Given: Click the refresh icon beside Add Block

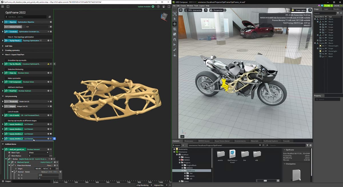Looking at the screenshot, I should click(50, 17).
